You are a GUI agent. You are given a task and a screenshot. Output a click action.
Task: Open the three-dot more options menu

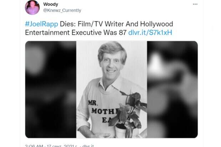tap(195, 4)
